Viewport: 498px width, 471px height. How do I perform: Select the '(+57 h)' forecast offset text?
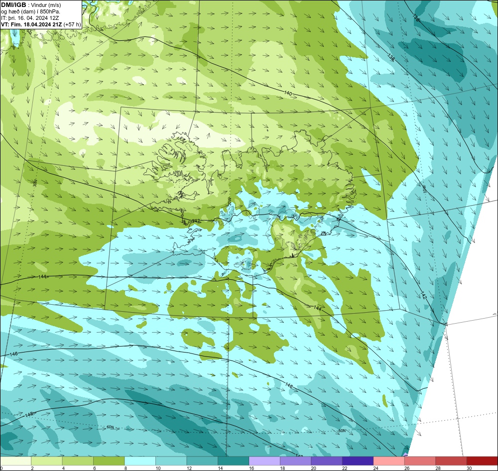(72, 24)
